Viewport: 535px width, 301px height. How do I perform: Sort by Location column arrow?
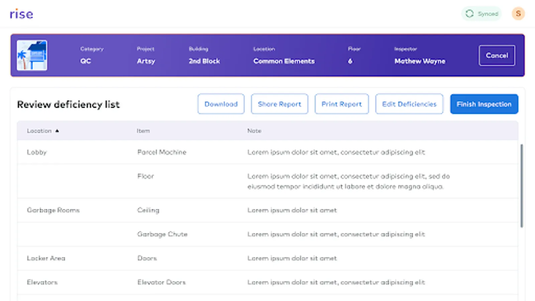57,131
